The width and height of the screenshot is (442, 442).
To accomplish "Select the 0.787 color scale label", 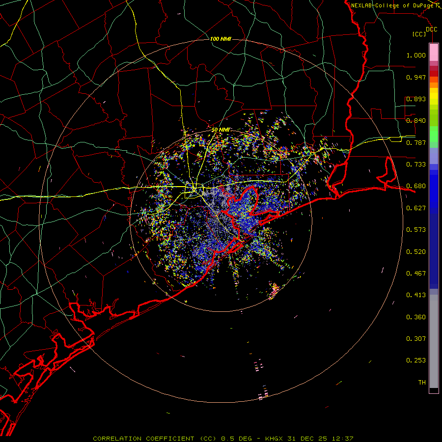I will [416, 142].
